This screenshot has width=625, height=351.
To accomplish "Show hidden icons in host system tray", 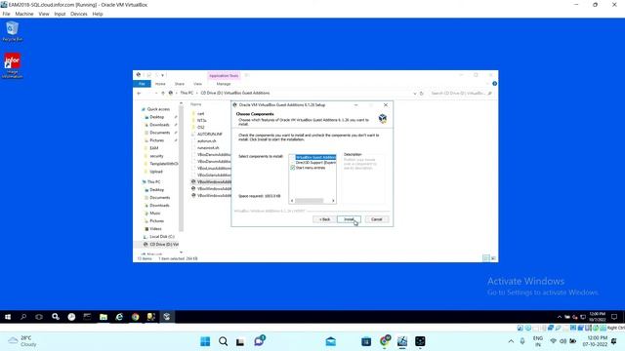I will 511,341.
